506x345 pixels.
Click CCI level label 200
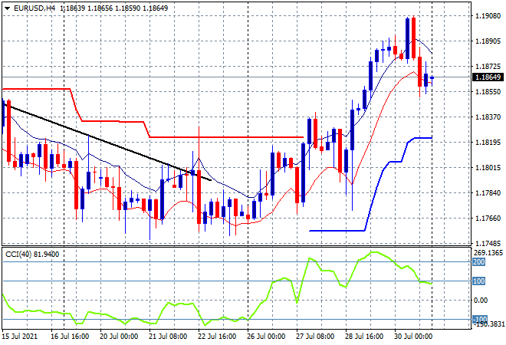coord(478,262)
